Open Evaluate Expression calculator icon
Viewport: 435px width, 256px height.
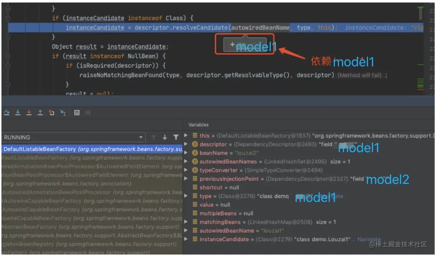[x=77, y=112]
